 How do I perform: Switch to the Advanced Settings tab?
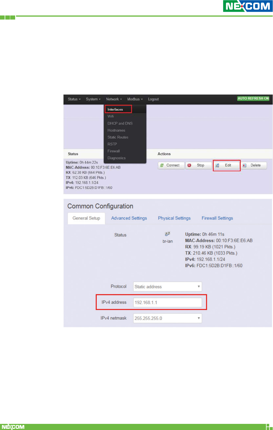pos(129,218)
